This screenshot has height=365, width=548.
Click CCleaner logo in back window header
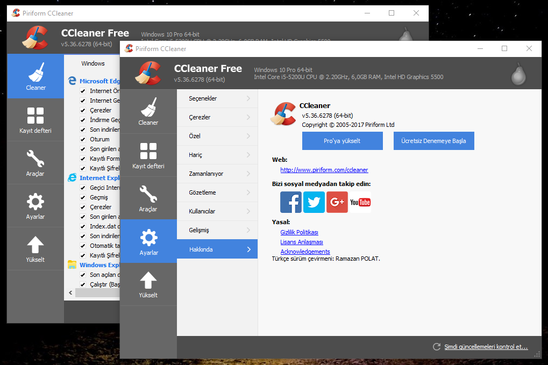click(x=35, y=38)
